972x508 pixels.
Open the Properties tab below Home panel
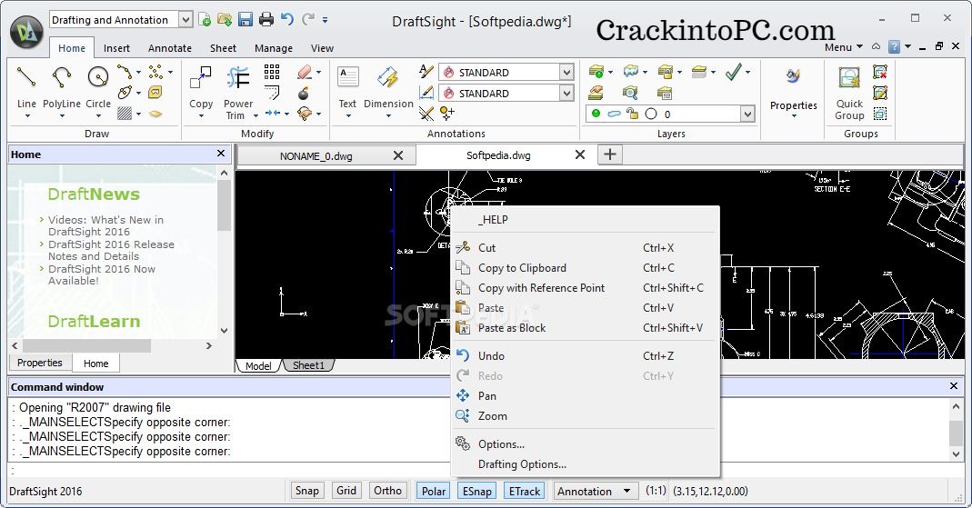coord(40,363)
